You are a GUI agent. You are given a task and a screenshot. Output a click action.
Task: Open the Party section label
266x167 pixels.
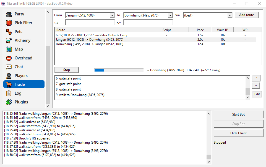(19, 14)
